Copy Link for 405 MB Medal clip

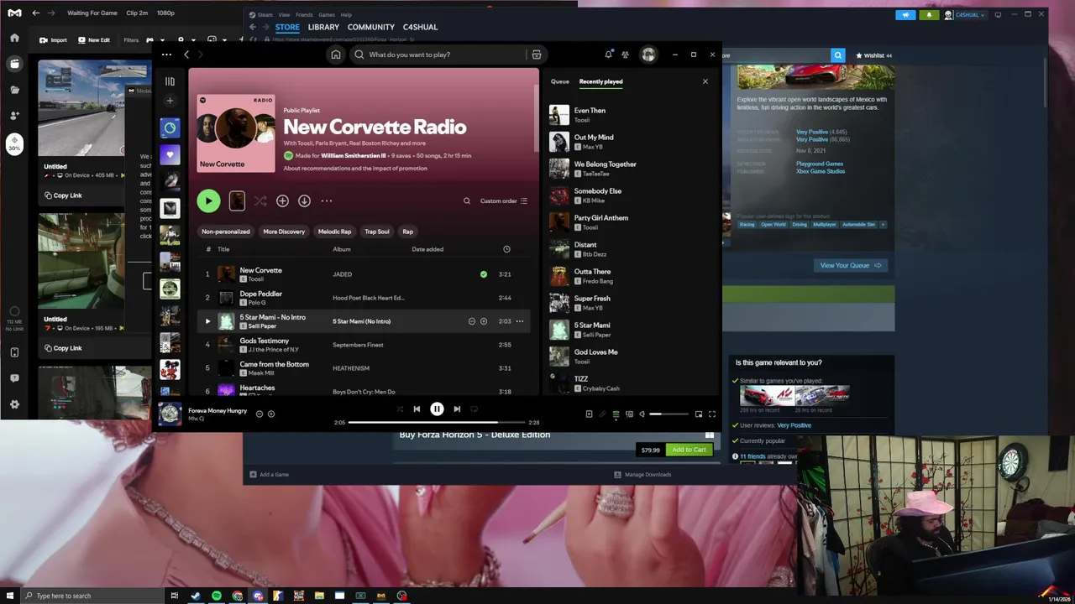(x=63, y=195)
